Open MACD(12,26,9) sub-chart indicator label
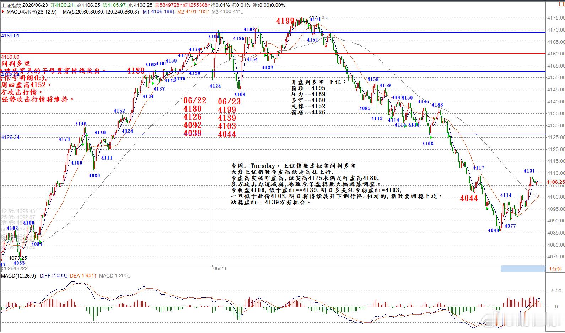Screen dimensions: 565x333 (x=18, y=276)
